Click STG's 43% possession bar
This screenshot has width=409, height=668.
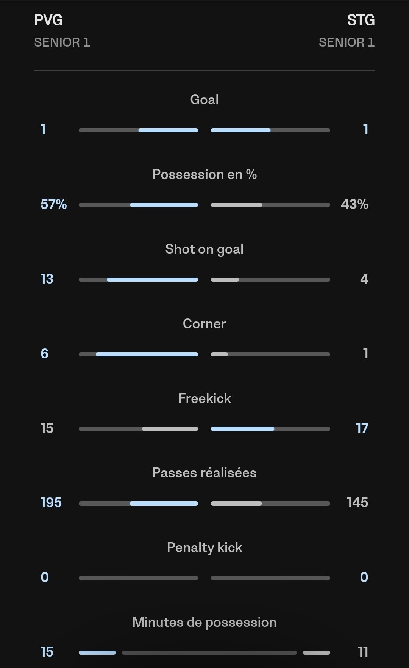[270, 205]
